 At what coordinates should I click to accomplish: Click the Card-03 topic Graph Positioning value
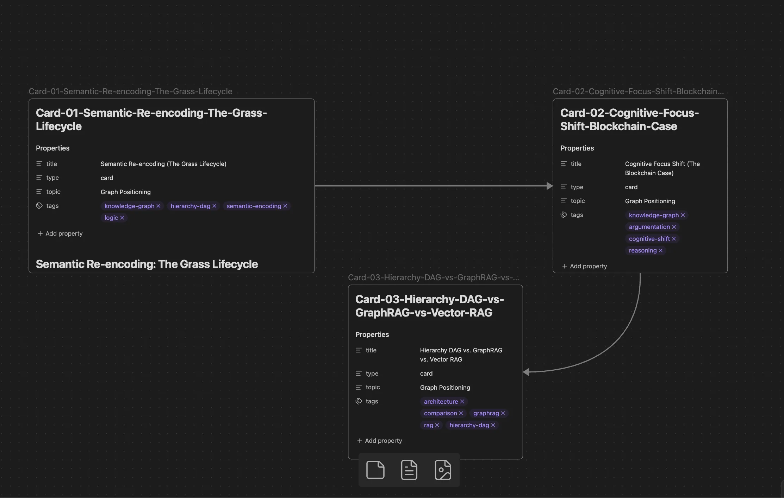coord(445,388)
